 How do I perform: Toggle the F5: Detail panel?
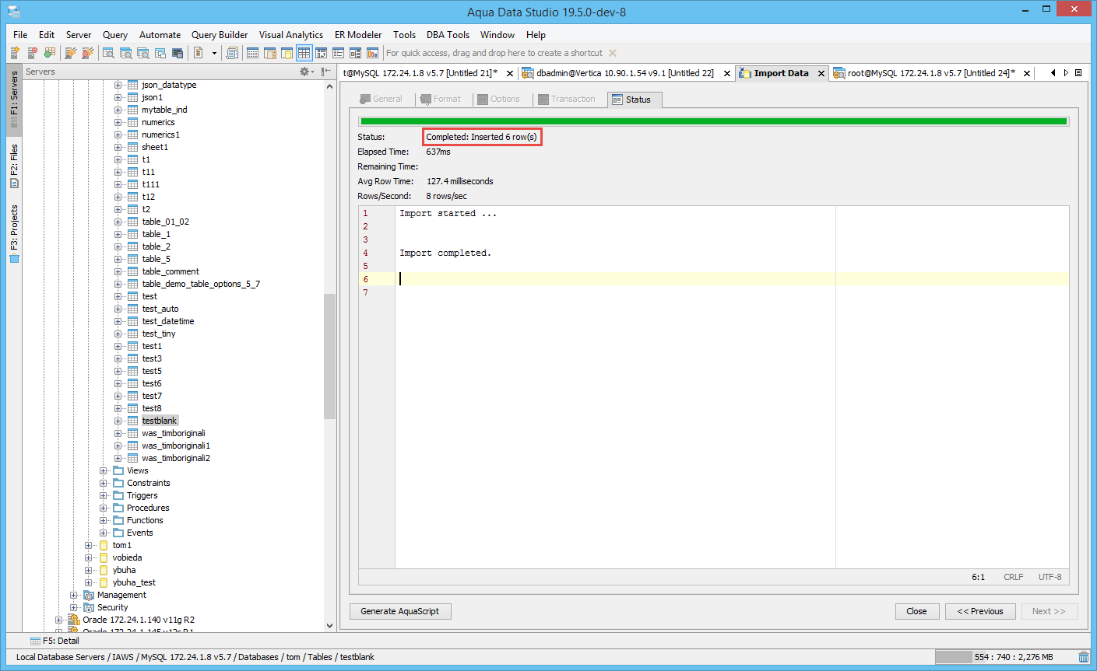tap(54, 641)
